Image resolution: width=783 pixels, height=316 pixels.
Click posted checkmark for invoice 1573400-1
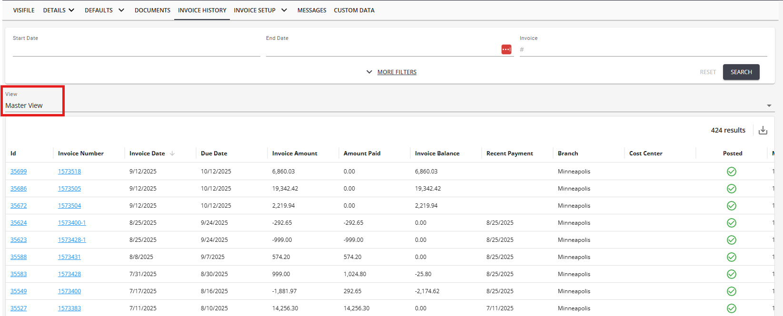732,223
